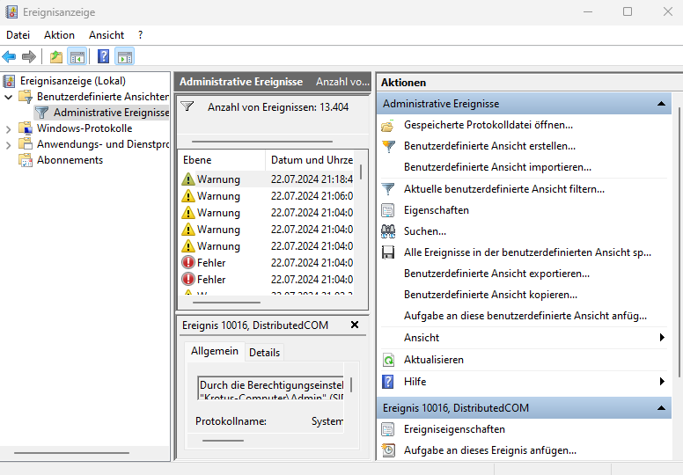Click the attach task to event clock icon

click(x=387, y=450)
